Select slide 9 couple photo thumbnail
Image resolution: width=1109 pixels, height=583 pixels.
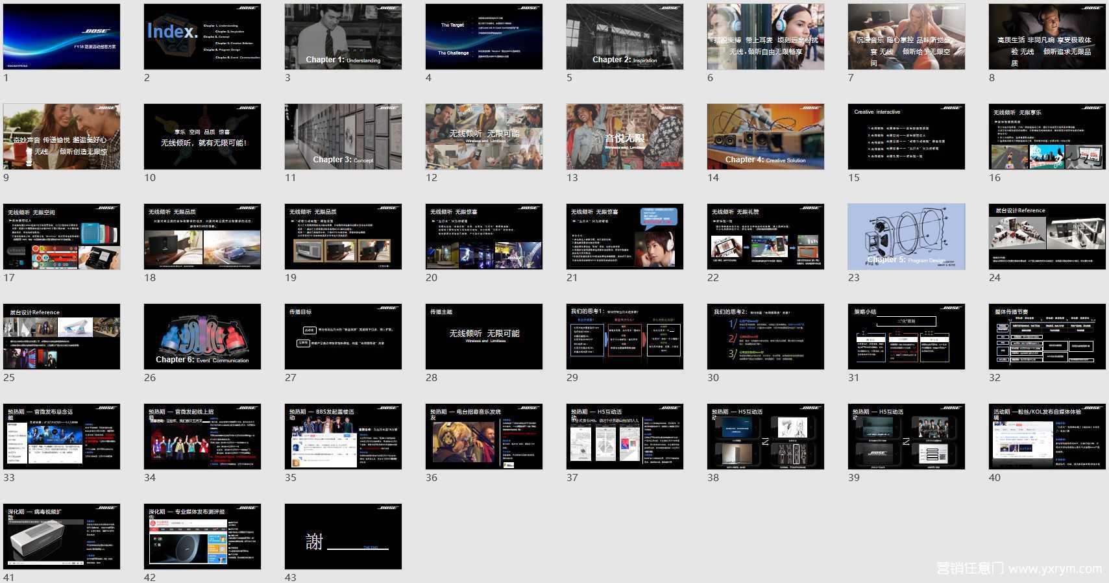[x=62, y=136]
